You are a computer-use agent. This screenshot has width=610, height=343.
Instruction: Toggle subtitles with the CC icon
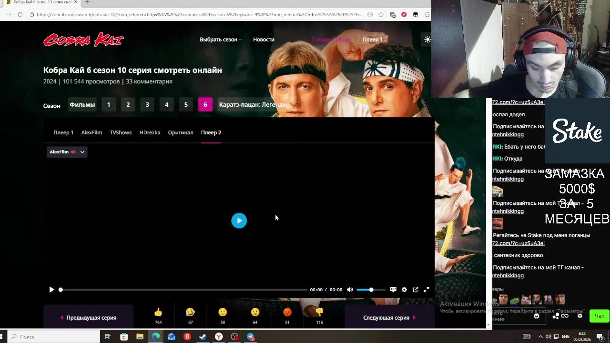tap(393, 290)
